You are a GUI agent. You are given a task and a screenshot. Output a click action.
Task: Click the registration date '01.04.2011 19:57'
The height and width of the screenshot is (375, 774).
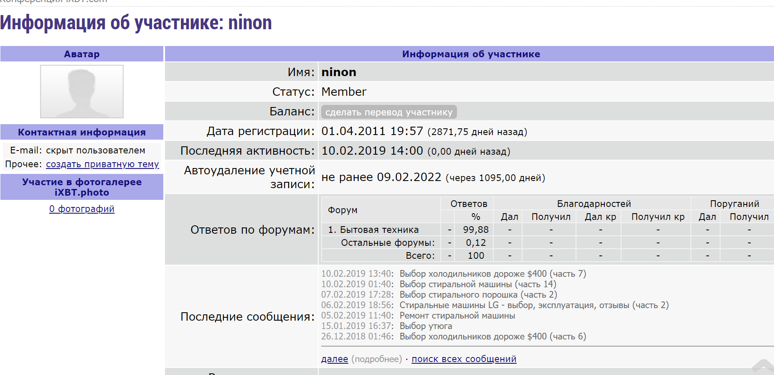(372, 131)
